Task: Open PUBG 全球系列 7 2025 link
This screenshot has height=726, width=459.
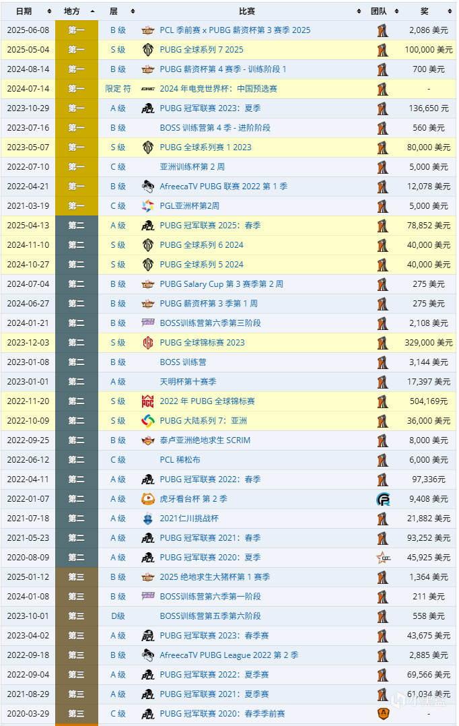Action: pyautogui.click(x=201, y=50)
